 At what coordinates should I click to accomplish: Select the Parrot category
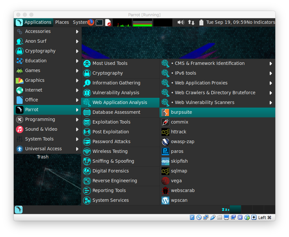click(x=47, y=110)
